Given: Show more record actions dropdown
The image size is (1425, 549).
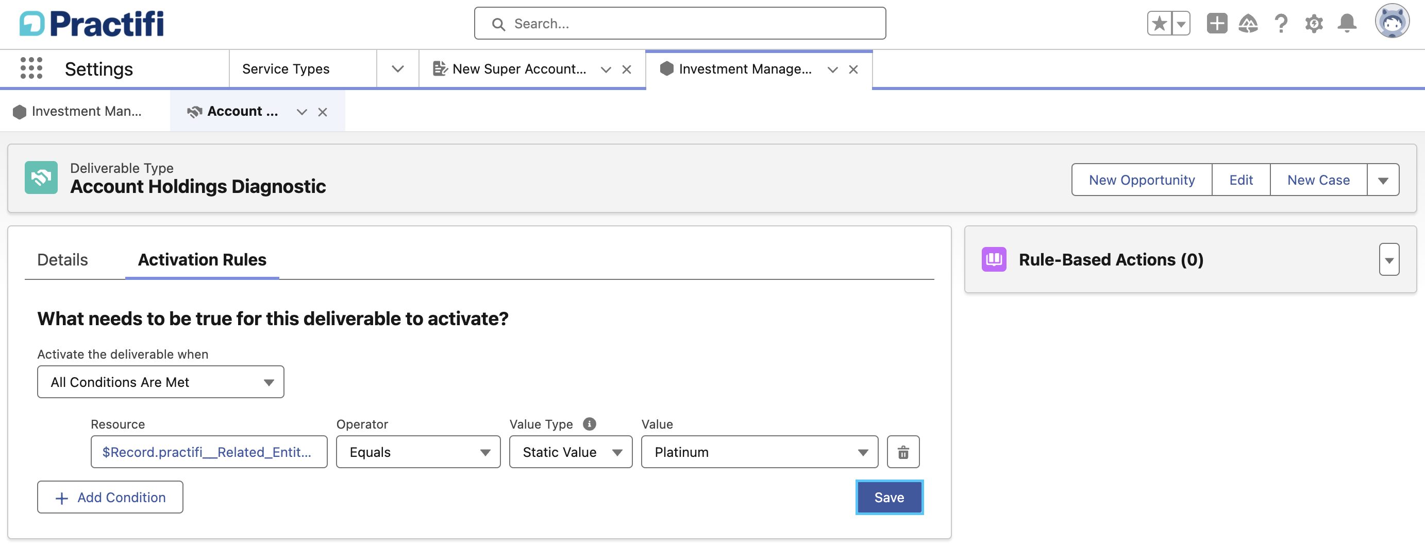Looking at the screenshot, I should pos(1383,180).
